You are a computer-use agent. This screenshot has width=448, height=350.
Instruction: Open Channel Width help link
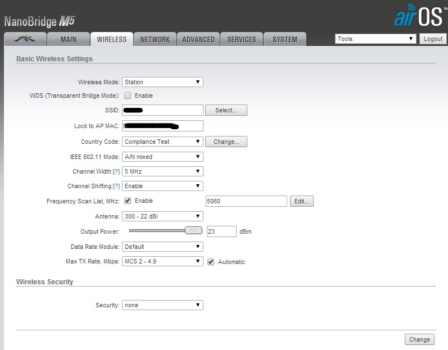116,171
